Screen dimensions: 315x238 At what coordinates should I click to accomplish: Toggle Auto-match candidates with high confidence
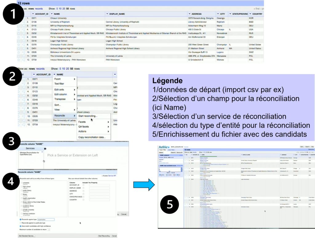coord(21,226)
